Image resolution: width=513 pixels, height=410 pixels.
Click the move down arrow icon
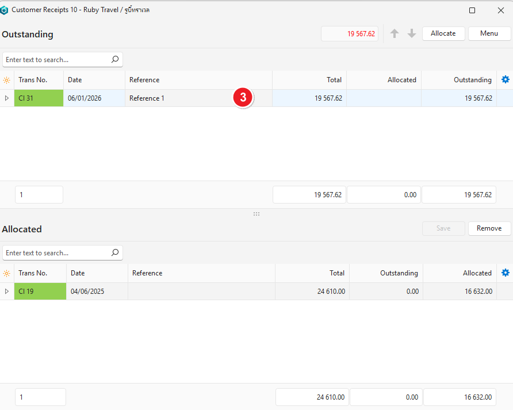(412, 34)
